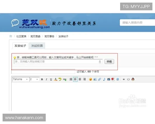This screenshot has width=155, height=124.
Task: Select the center align icon
Action: 80,79
